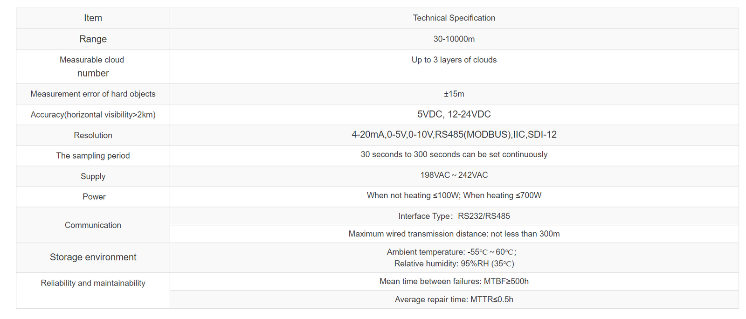Select the "±15m" value cell

(454, 94)
